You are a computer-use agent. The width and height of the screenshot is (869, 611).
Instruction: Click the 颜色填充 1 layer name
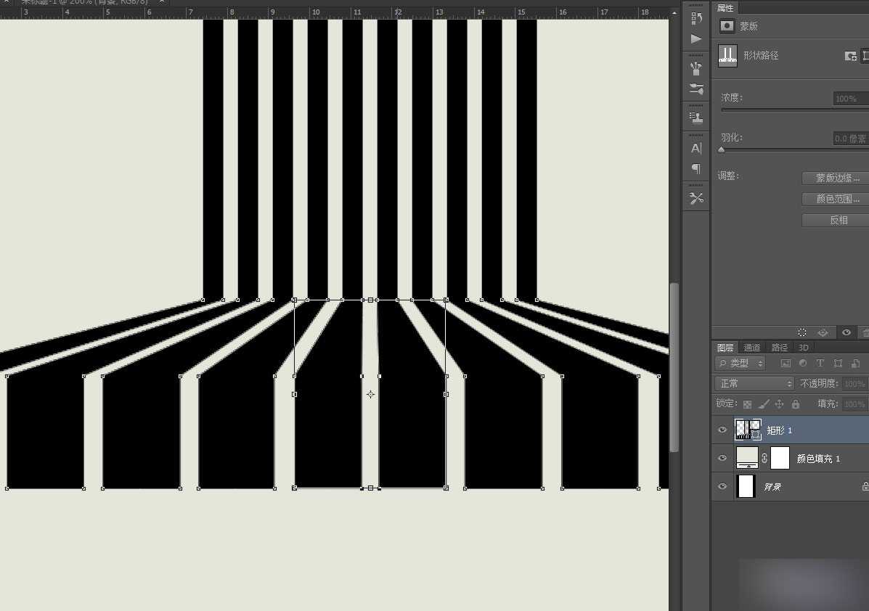[819, 459]
